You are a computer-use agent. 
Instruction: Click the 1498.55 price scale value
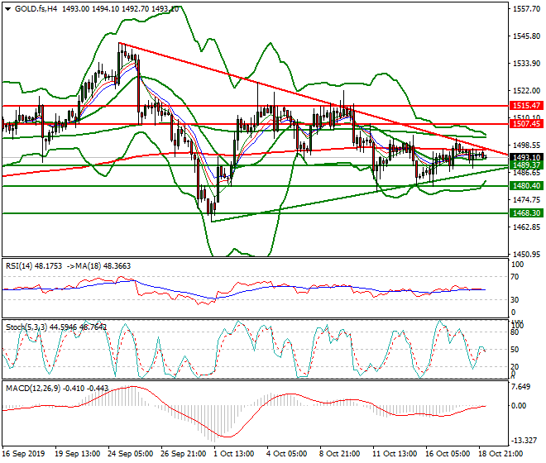coord(526,146)
